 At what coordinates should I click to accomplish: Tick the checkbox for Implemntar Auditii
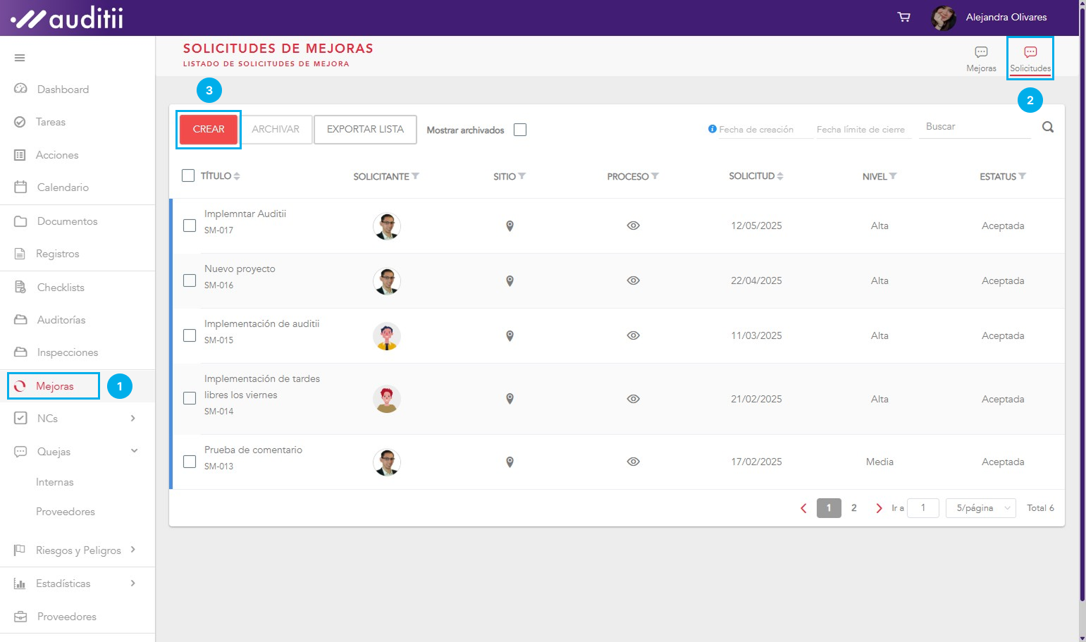pyautogui.click(x=190, y=226)
